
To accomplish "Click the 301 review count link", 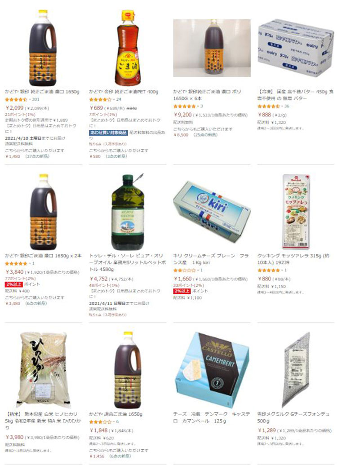I will coord(35,99).
